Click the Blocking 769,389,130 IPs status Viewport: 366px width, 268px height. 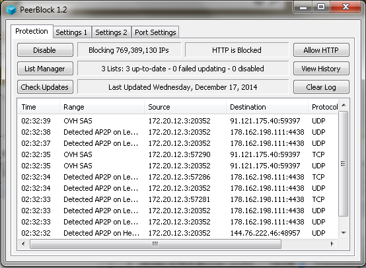tap(129, 50)
